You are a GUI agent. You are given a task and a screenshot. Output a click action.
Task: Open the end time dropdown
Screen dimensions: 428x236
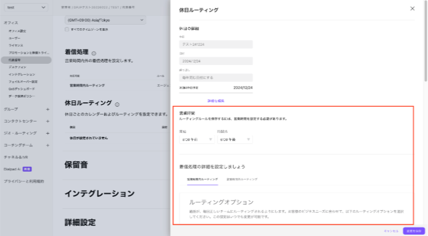tap(234, 140)
